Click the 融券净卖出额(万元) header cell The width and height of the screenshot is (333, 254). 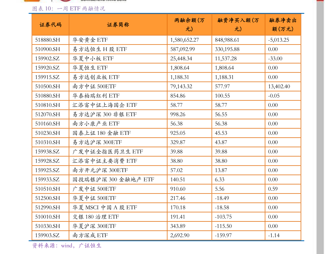point(283,25)
